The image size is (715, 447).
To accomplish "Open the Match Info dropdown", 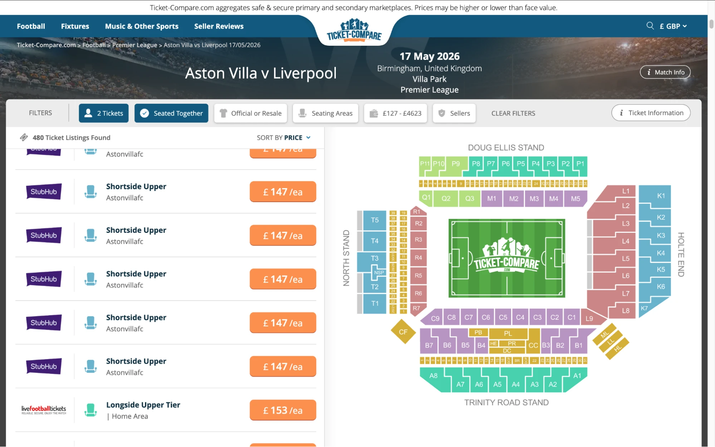I will (x=665, y=72).
